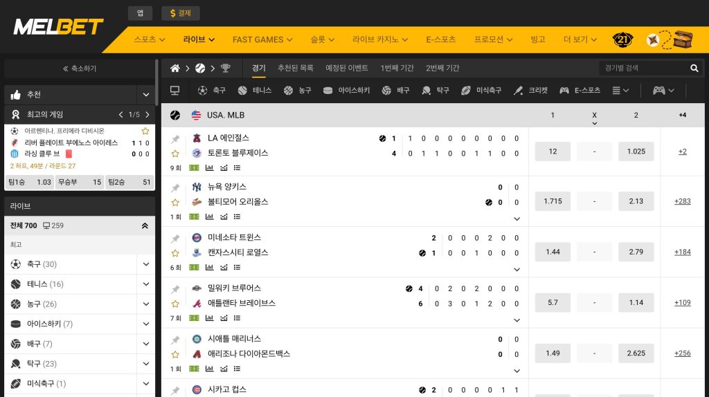Select 아이스하키 ice hockey filter
This screenshot has height=397, width=709.
pos(346,91)
